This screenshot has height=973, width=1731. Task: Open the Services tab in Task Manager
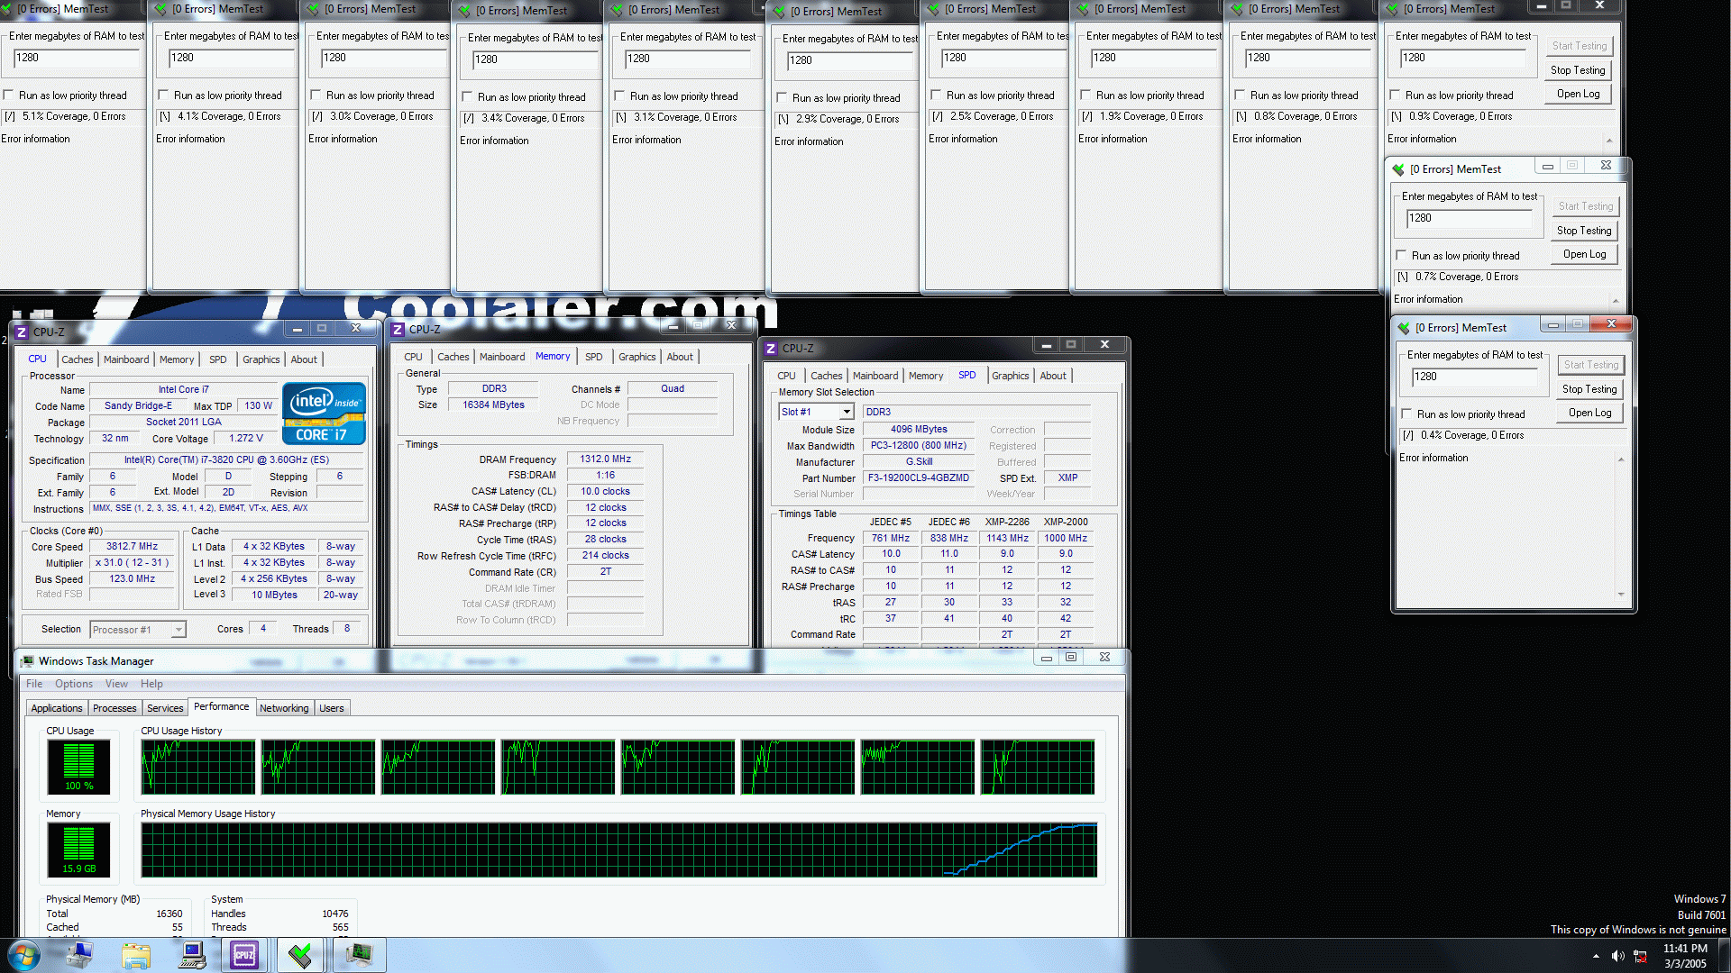point(165,708)
